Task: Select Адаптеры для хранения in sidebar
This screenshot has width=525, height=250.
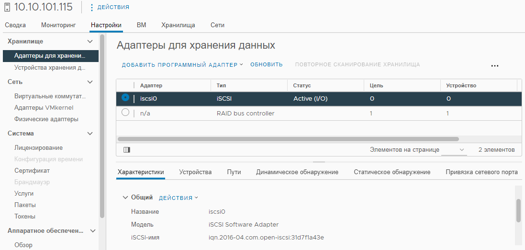Action: pyautogui.click(x=51, y=56)
